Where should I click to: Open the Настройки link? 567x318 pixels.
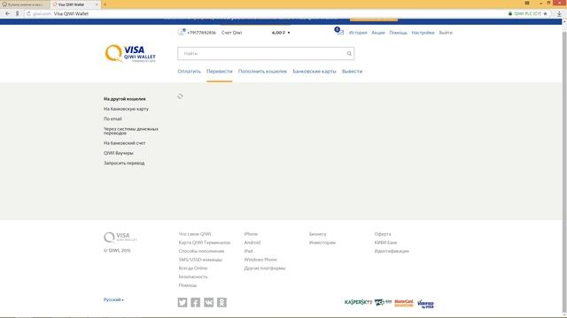(x=423, y=33)
